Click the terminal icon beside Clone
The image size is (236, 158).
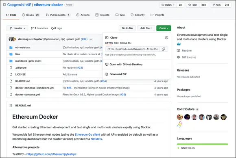[107, 37]
